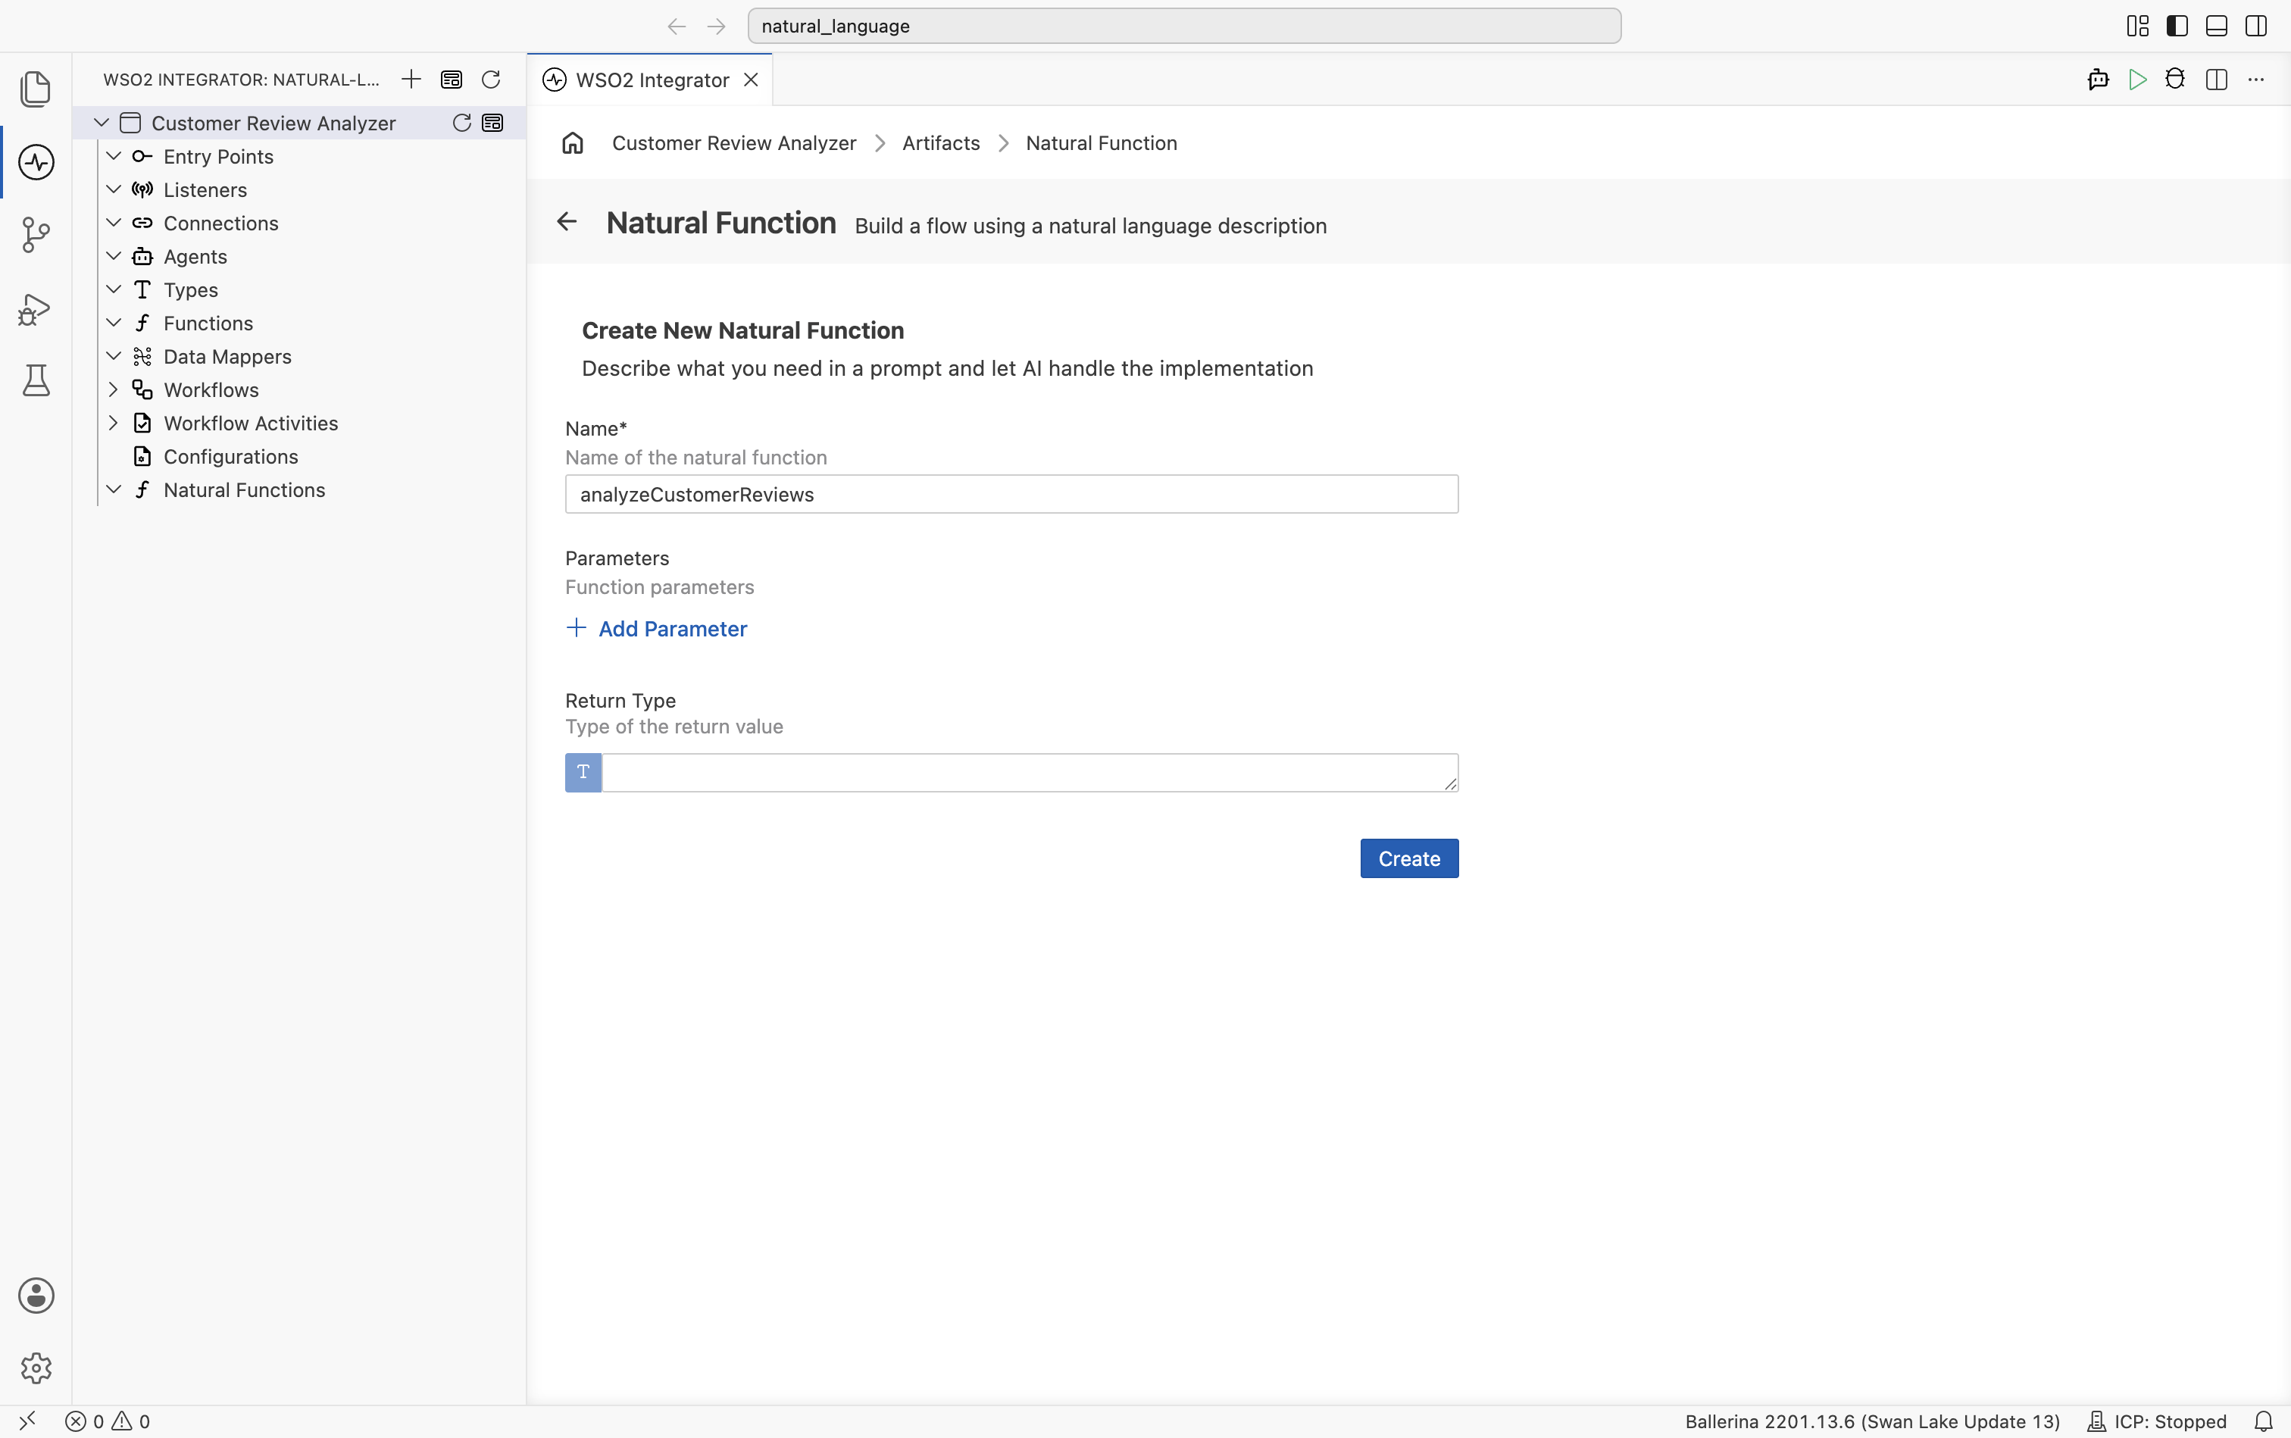Run the integration with play icon
This screenshot has width=2291, height=1438.
click(2138, 79)
